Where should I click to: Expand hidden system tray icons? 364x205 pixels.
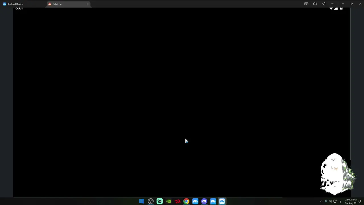pos(321,201)
